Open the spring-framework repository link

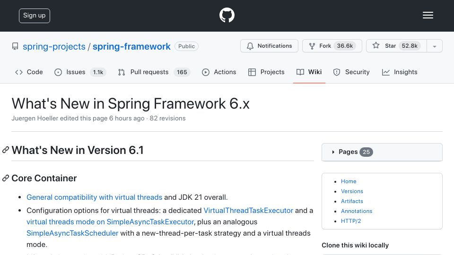[x=131, y=46]
